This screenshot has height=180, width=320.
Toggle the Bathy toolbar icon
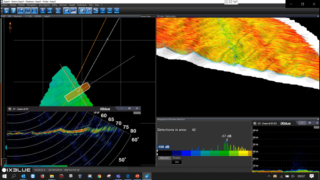tap(66, 10)
